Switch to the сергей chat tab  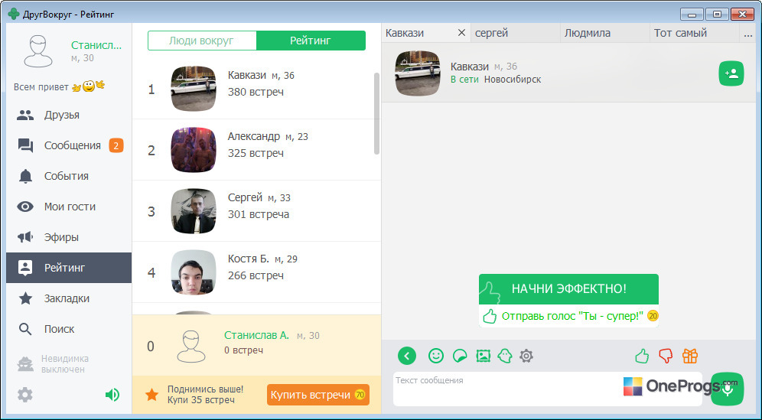pyautogui.click(x=515, y=33)
